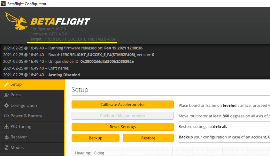The width and height of the screenshot is (270, 156).
Task: Click the Ports plug icon
Action: click(x=6, y=95)
